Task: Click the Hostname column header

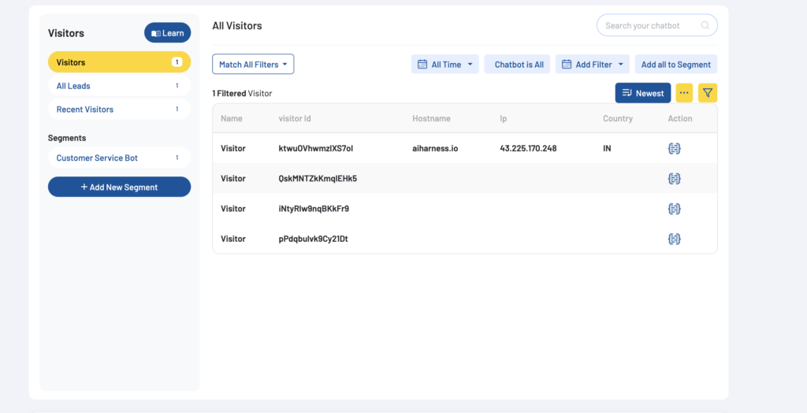Action: 431,118
